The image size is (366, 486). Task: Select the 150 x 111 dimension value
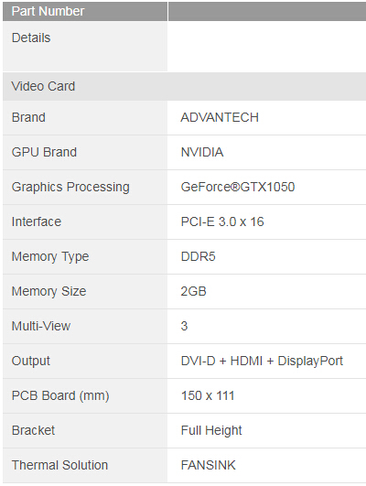click(208, 395)
